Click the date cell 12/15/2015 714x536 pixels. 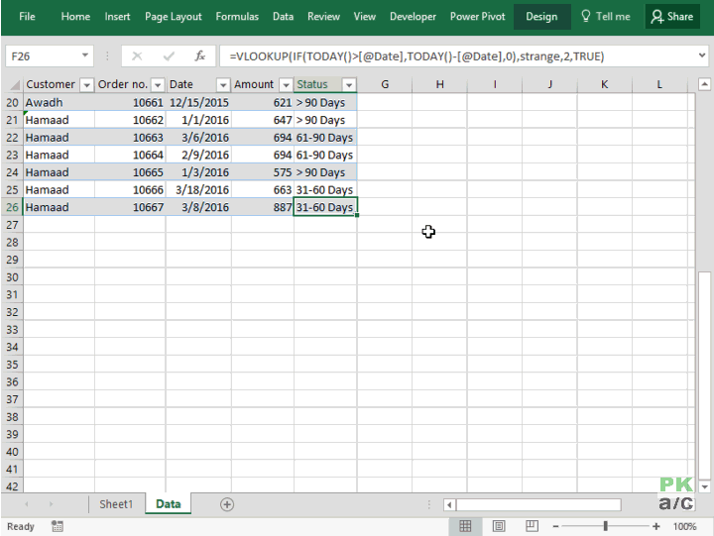pyautogui.click(x=198, y=102)
